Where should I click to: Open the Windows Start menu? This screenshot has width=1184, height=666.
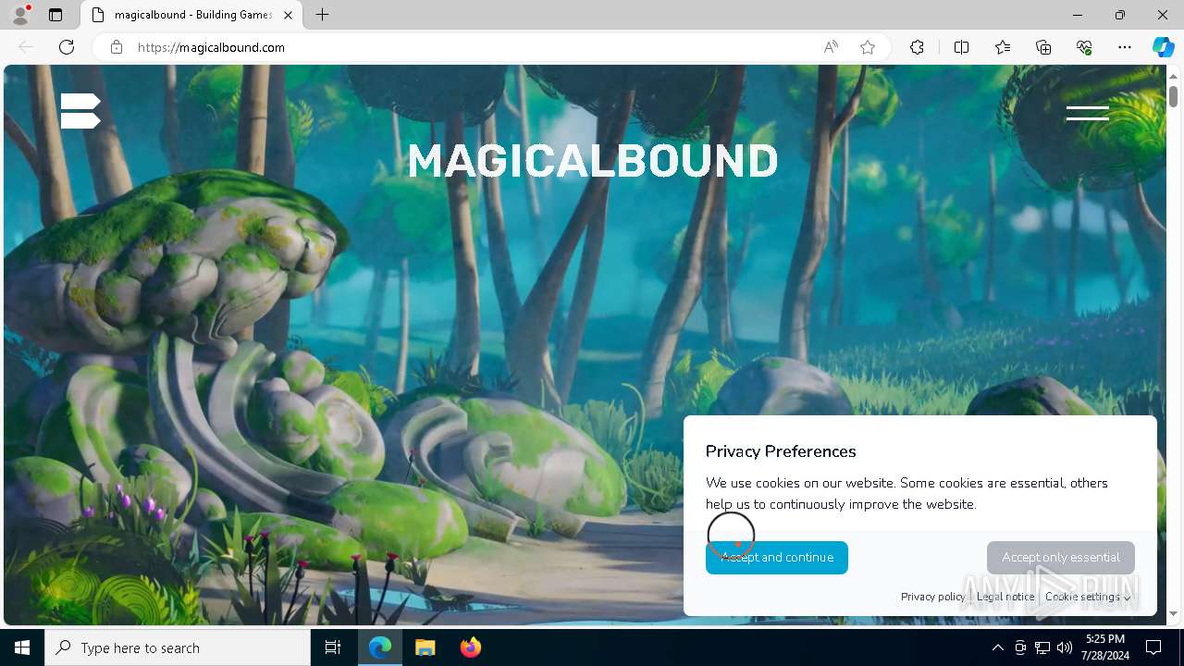22,647
